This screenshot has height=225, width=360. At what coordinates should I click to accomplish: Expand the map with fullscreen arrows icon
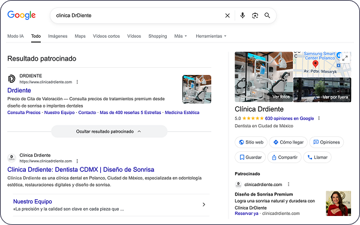(x=345, y=59)
